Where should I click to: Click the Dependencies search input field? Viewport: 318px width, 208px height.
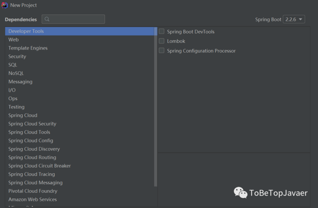pos(73,19)
